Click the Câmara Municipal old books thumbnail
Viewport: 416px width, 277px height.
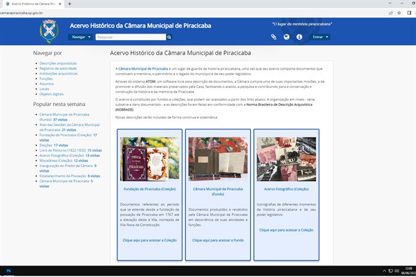pos(218,159)
